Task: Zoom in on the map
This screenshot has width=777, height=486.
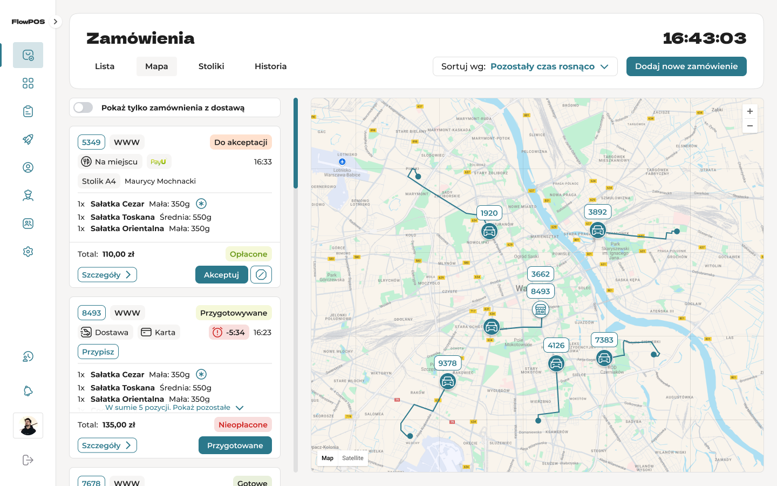Action: click(749, 111)
